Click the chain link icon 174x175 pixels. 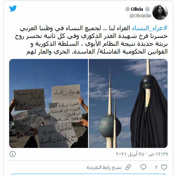[128, 167]
